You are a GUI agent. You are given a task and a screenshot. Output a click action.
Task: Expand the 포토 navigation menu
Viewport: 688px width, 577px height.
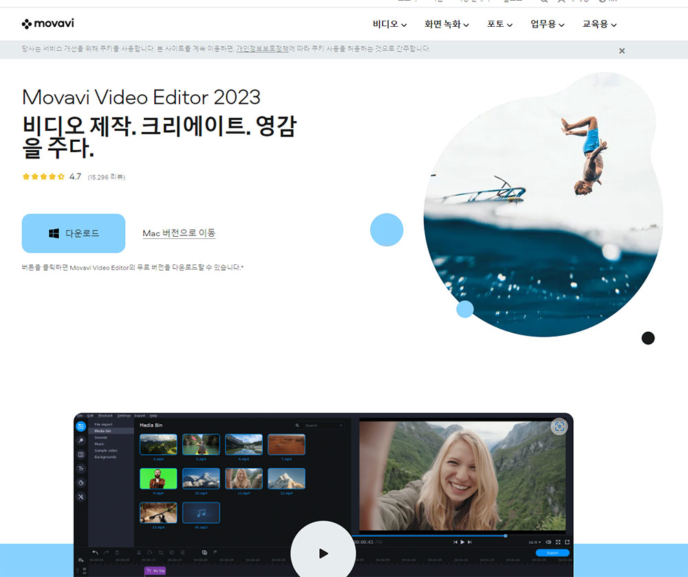(499, 24)
